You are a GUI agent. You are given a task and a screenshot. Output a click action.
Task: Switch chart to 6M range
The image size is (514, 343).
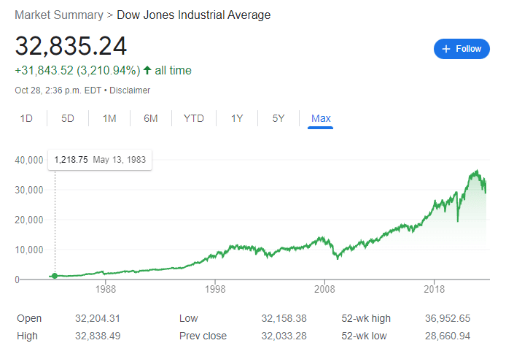point(151,118)
